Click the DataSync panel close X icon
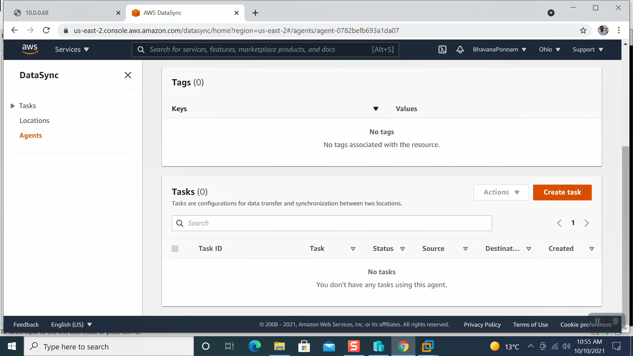 (128, 75)
